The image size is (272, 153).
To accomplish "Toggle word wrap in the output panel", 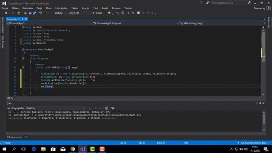I will click(x=112, y=108).
